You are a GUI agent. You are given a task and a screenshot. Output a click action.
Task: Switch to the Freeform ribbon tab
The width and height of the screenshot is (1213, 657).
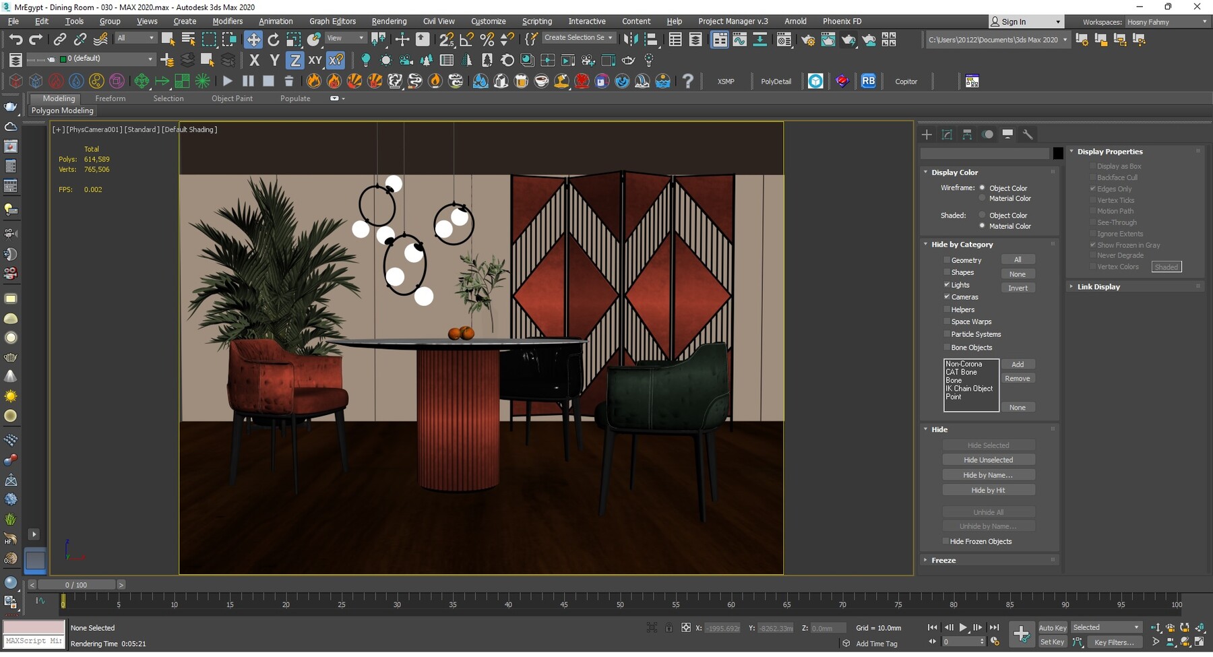(x=111, y=98)
